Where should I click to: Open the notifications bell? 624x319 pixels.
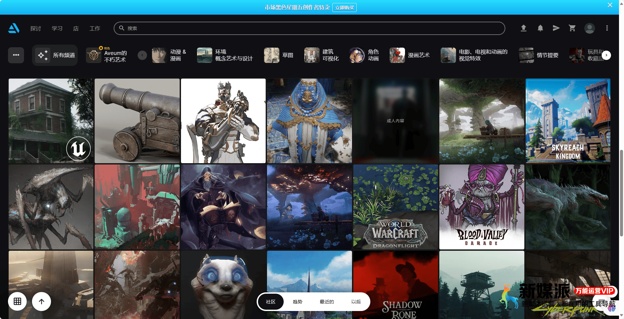[x=540, y=28]
